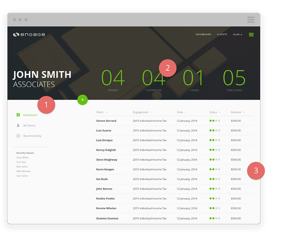Click Kenny Dalglish's status dots

pos(215,150)
